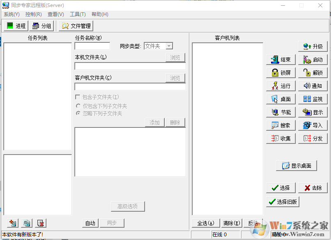Click the 高级选项 advanced options button
This screenshot has width=331, height=240.
[x=128, y=206]
